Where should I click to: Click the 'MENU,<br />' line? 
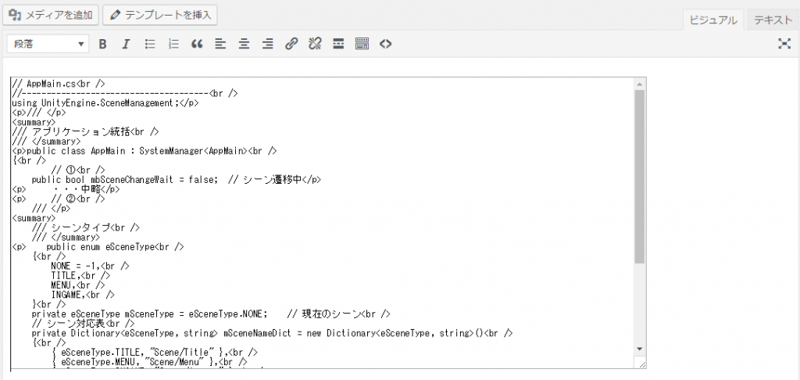[x=78, y=285]
